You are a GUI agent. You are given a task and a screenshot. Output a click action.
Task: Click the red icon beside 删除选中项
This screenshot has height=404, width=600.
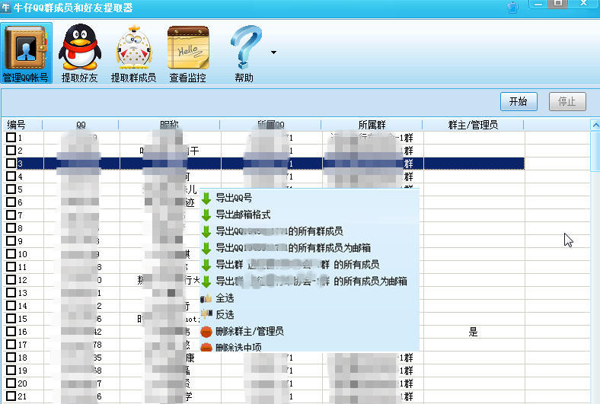[x=206, y=348]
